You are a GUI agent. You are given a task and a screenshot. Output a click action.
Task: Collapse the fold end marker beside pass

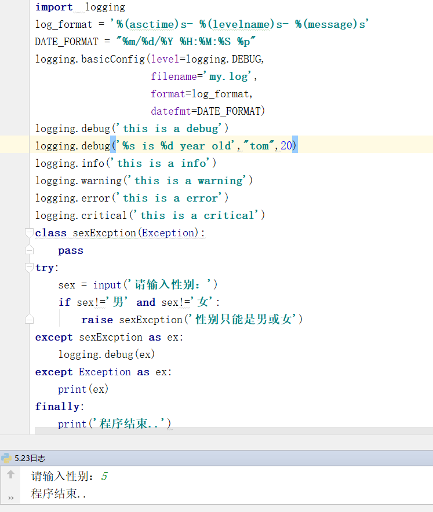pos(29,250)
